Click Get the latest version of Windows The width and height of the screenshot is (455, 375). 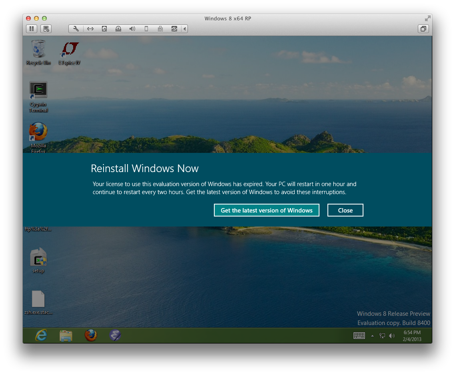click(266, 210)
